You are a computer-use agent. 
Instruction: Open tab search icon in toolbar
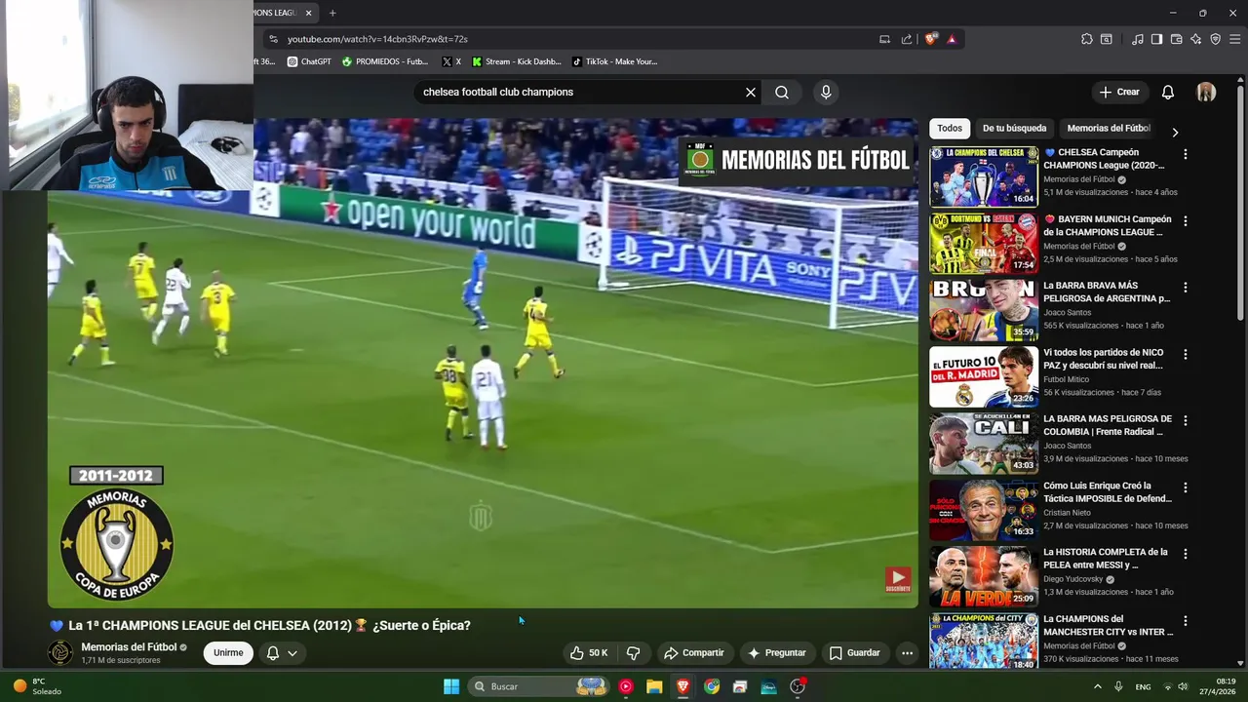1107,39
